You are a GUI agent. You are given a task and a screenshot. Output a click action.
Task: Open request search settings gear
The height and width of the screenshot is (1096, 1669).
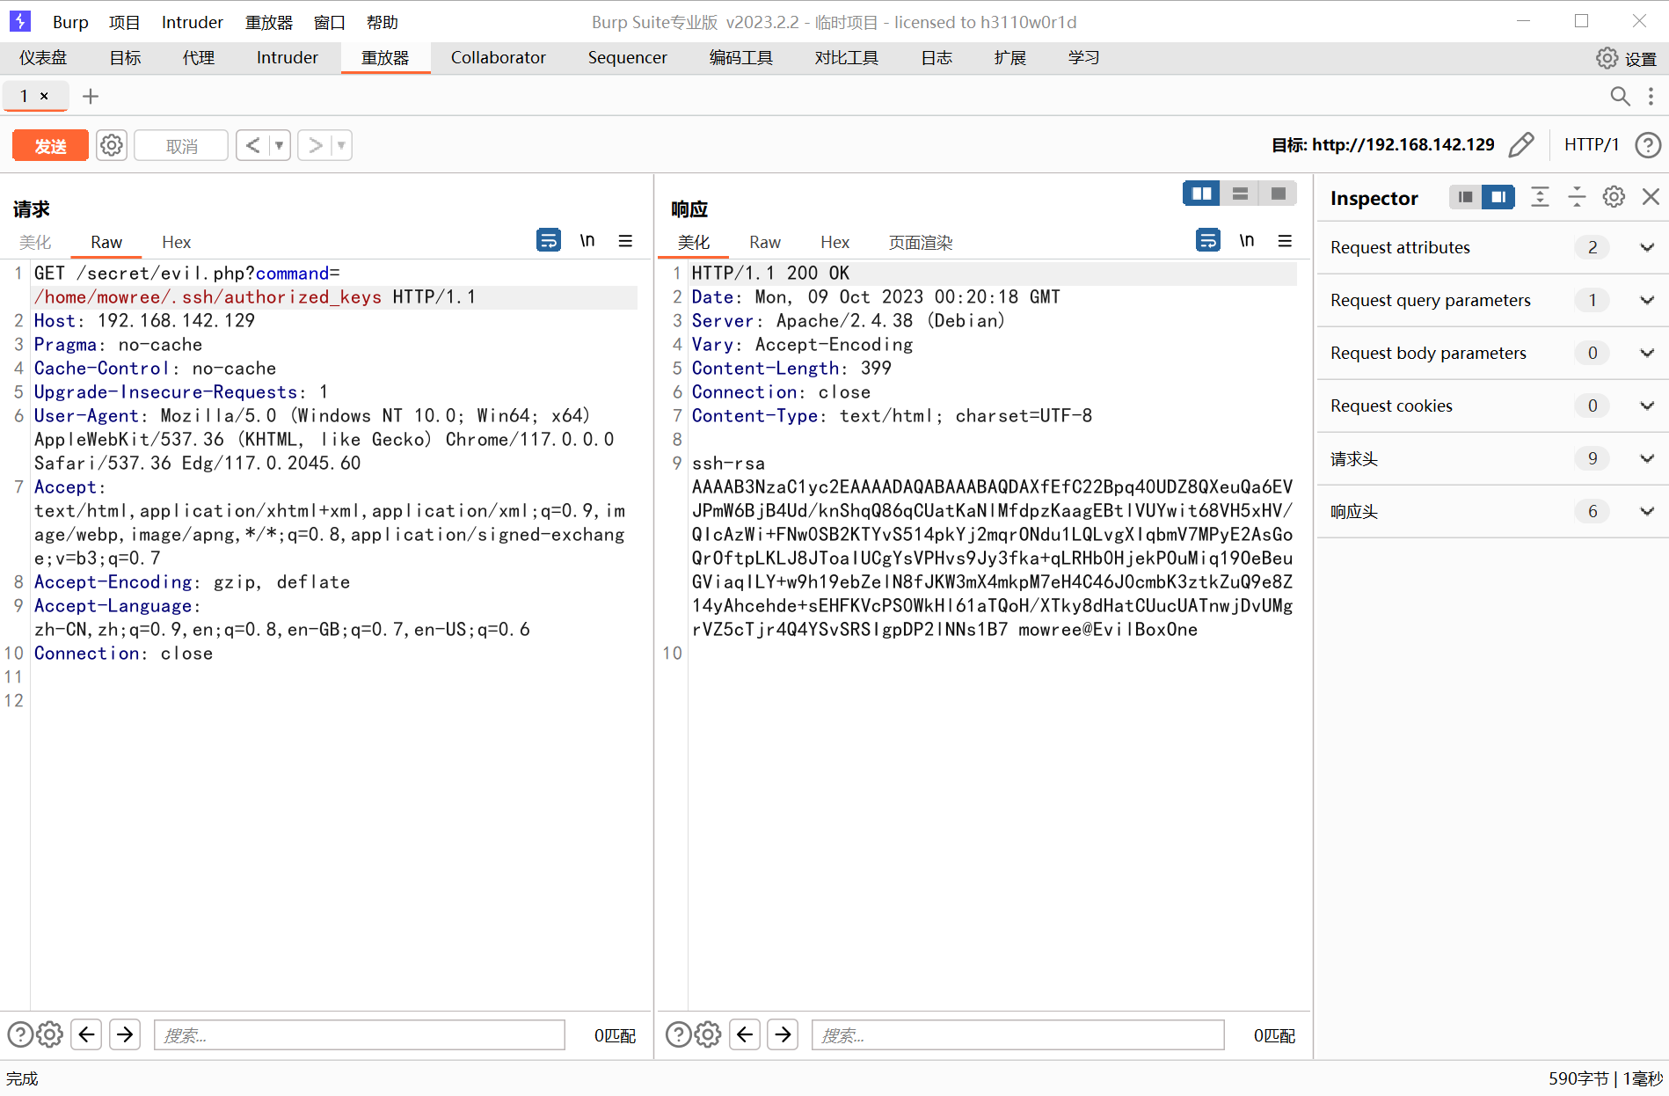[50, 1034]
